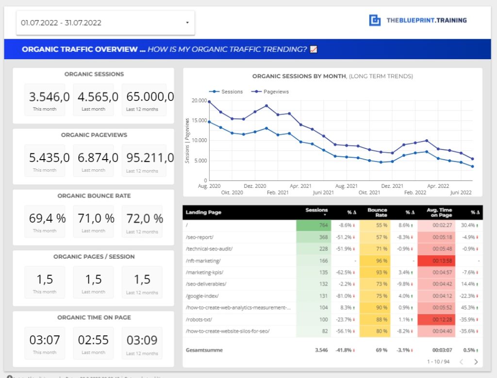Open the date range dropdown 01.07.2022 - 31.07.2022
This screenshot has width=497, height=378.
[105, 23]
